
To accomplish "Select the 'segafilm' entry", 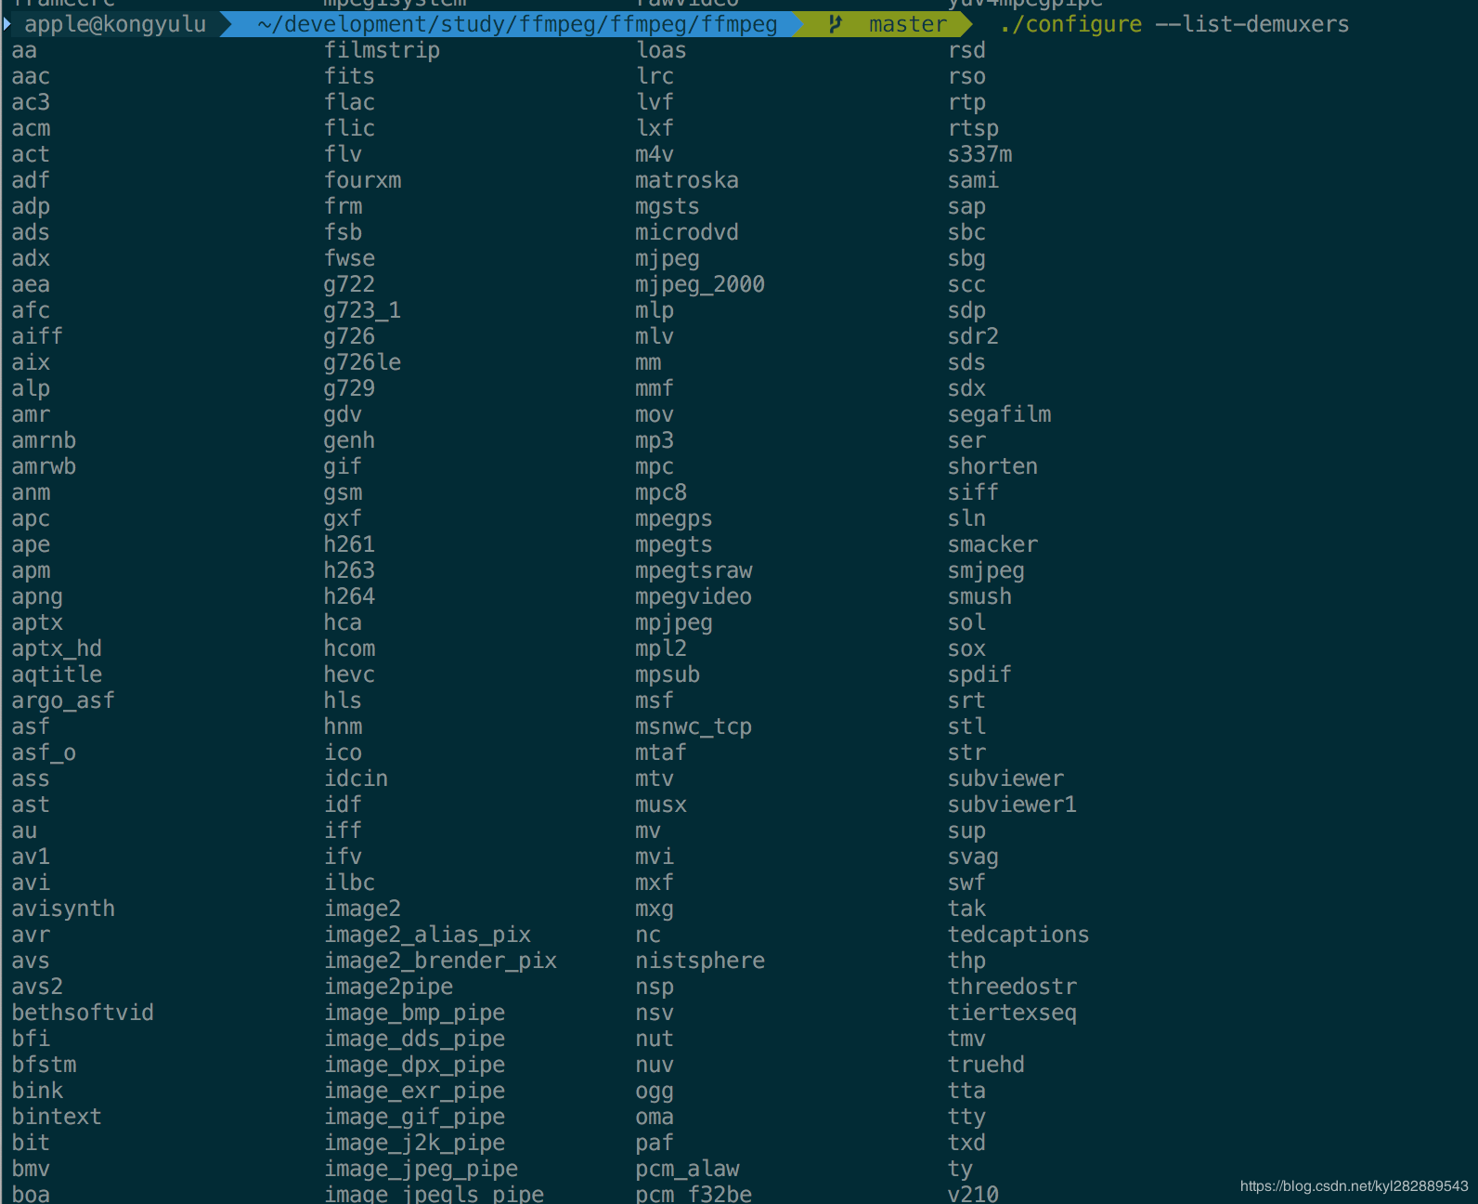I will tap(1000, 414).
